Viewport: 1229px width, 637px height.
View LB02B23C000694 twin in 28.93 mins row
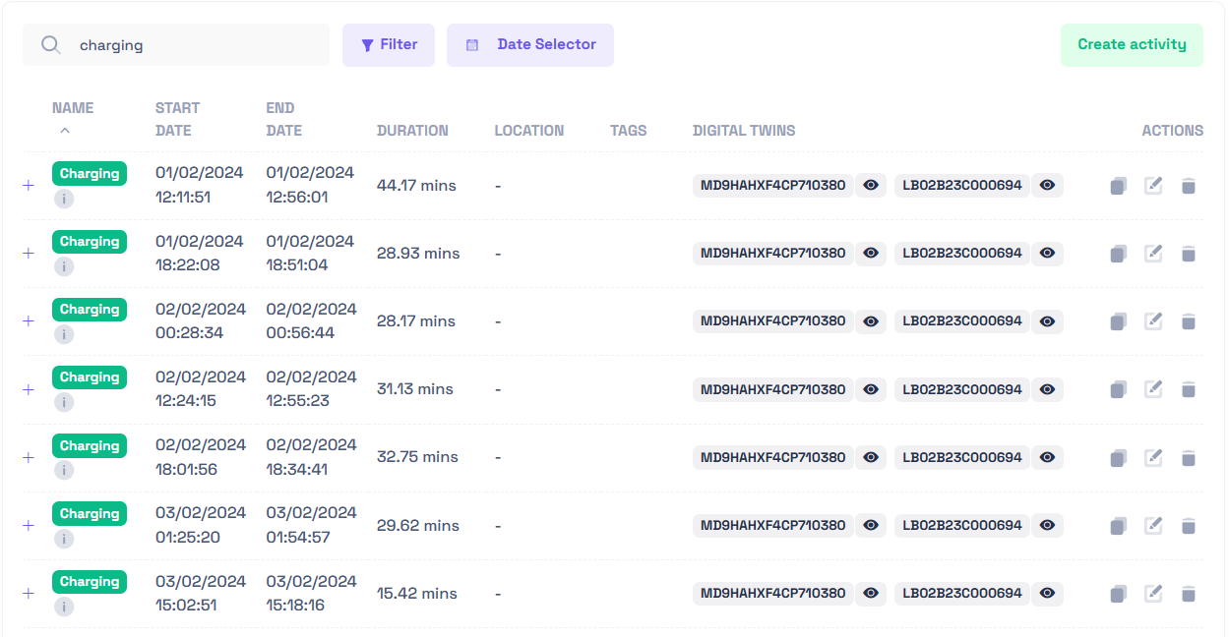[1048, 253]
